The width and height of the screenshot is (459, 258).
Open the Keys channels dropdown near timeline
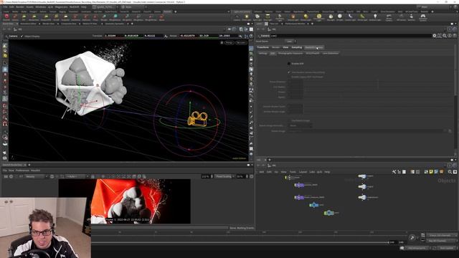click(442, 235)
